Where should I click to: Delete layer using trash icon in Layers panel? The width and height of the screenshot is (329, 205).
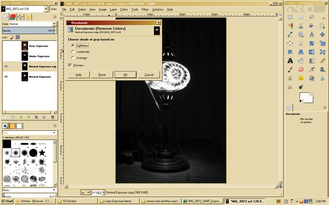52,117
